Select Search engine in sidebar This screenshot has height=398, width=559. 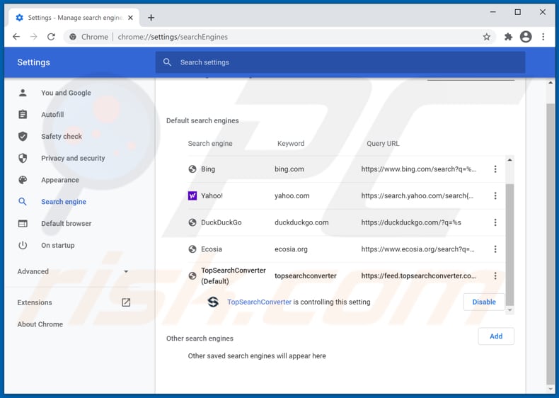[x=64, y=202]
